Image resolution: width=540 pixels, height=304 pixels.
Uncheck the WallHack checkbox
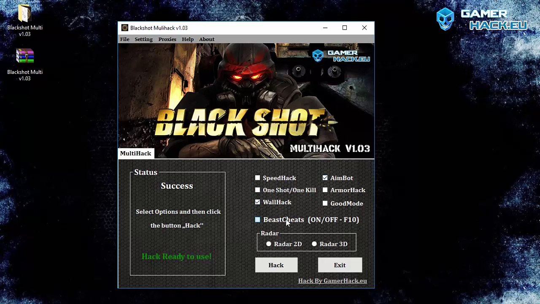click(257, 202)
